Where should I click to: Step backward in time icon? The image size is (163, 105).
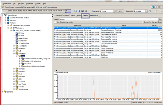pyautogui.click(x=79, y=11)
